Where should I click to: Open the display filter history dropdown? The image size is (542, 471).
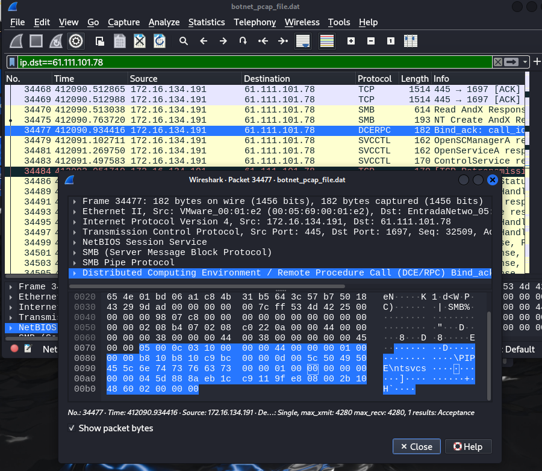click(x=526, y=62)
